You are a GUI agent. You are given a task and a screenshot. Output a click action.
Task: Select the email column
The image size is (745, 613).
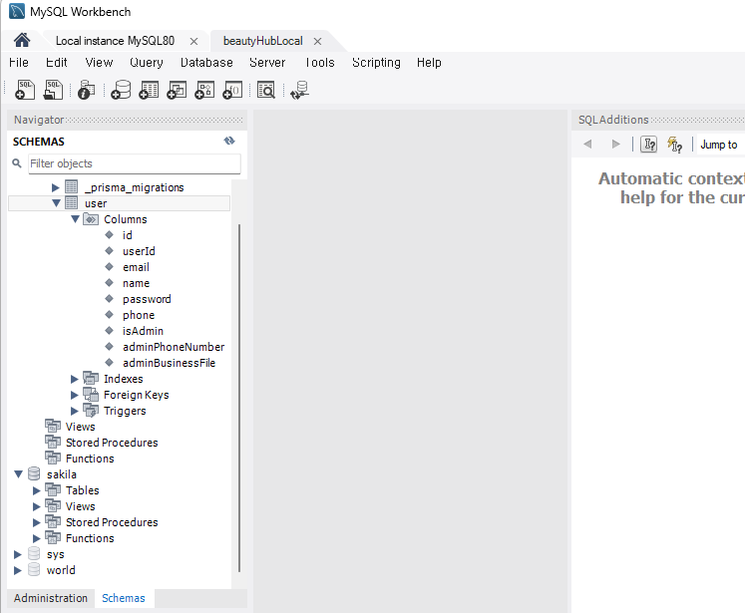tap(136, 267)
